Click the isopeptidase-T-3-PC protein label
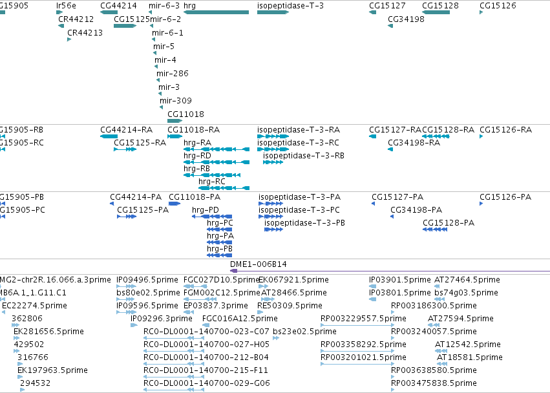 [299, 210]
